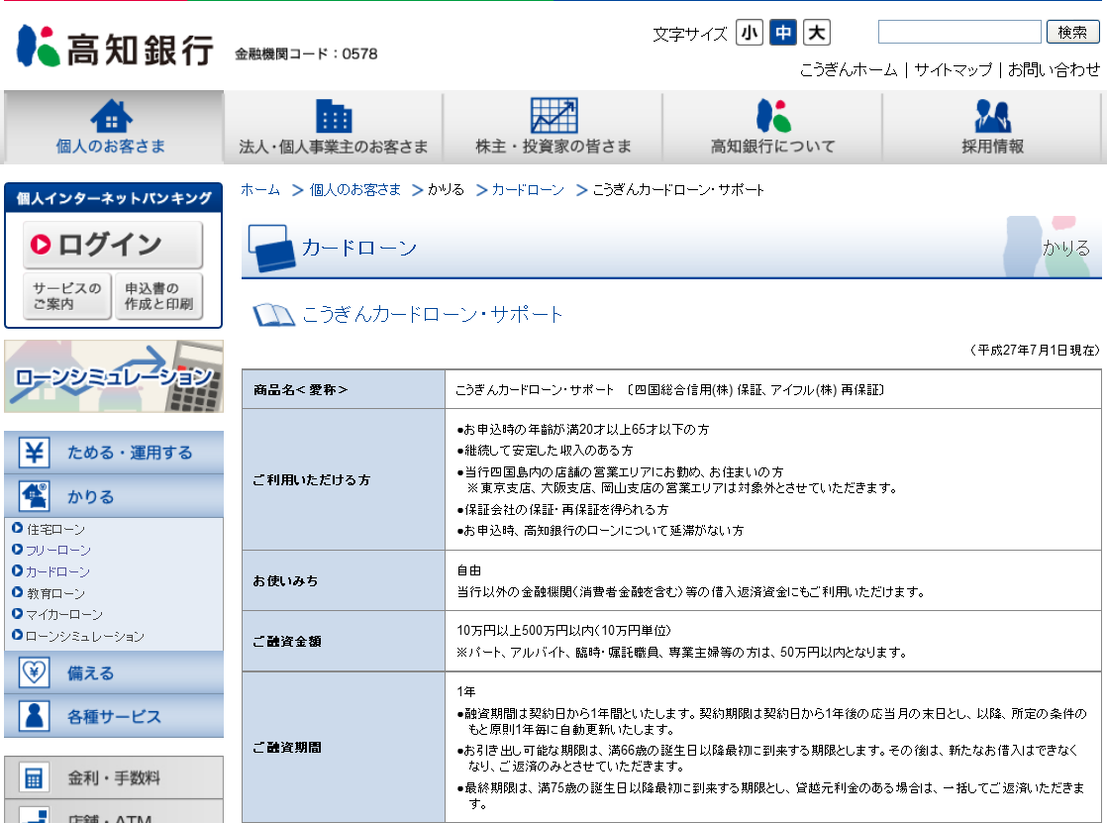Viewport: 1107px width, 823px height.
Task: Click the people icon for recruitment
Action: [992, 115]
